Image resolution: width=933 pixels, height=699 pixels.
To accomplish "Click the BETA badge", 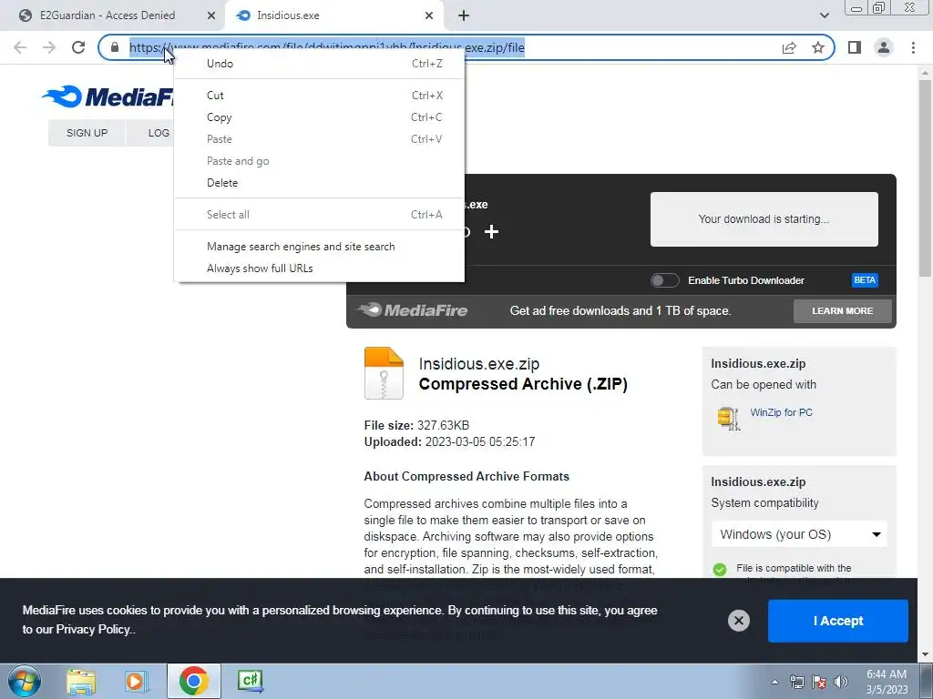I will [865, 280].
